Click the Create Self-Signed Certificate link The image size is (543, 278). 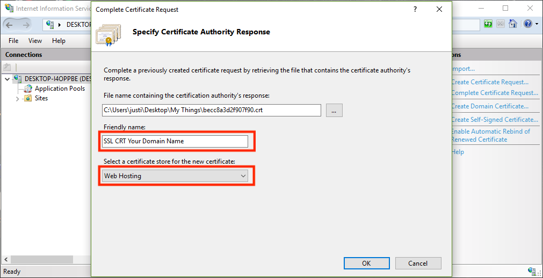point(494,120)
